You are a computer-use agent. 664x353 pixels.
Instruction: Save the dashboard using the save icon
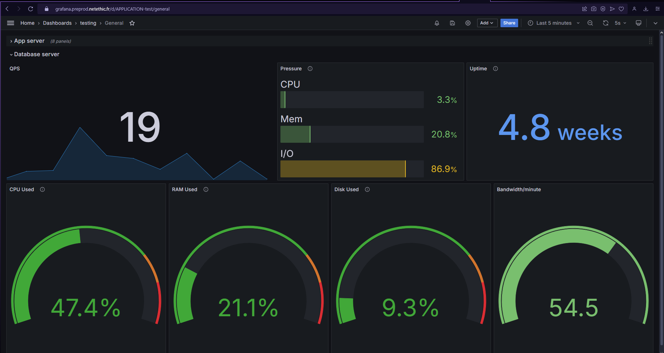tap(452, 23)
